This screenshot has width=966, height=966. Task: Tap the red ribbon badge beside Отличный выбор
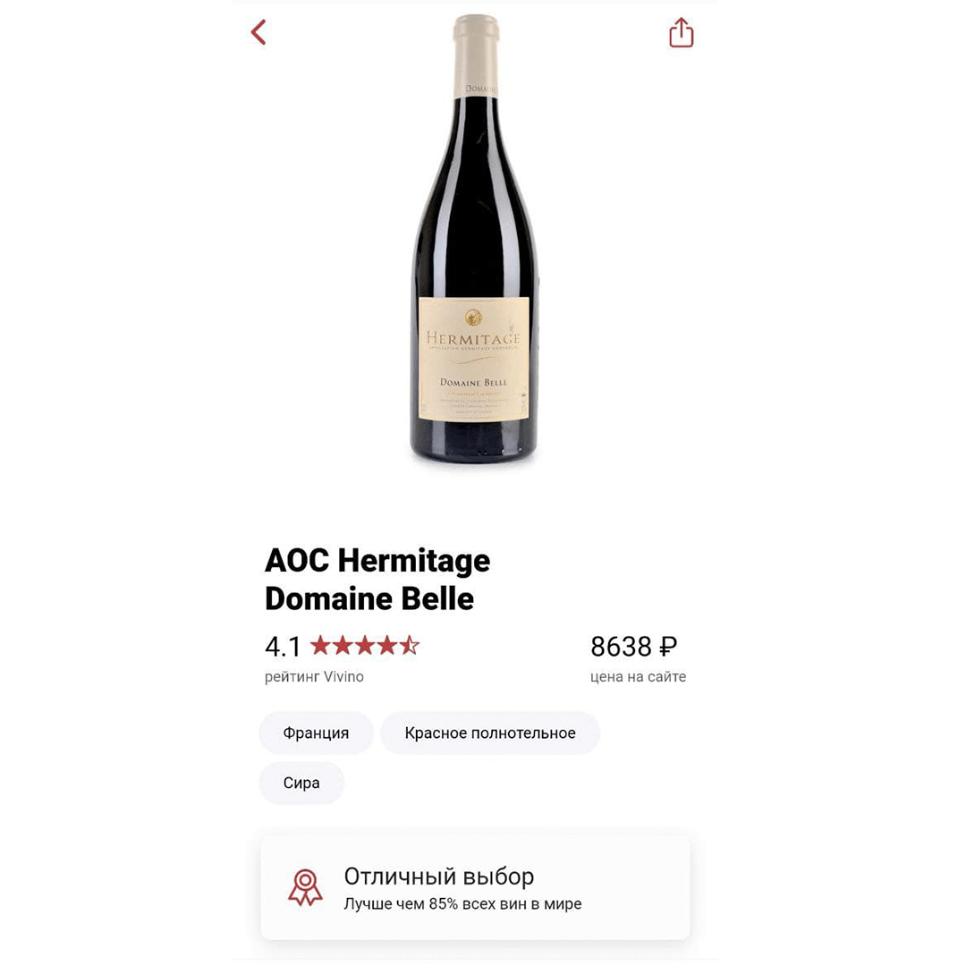305,886
